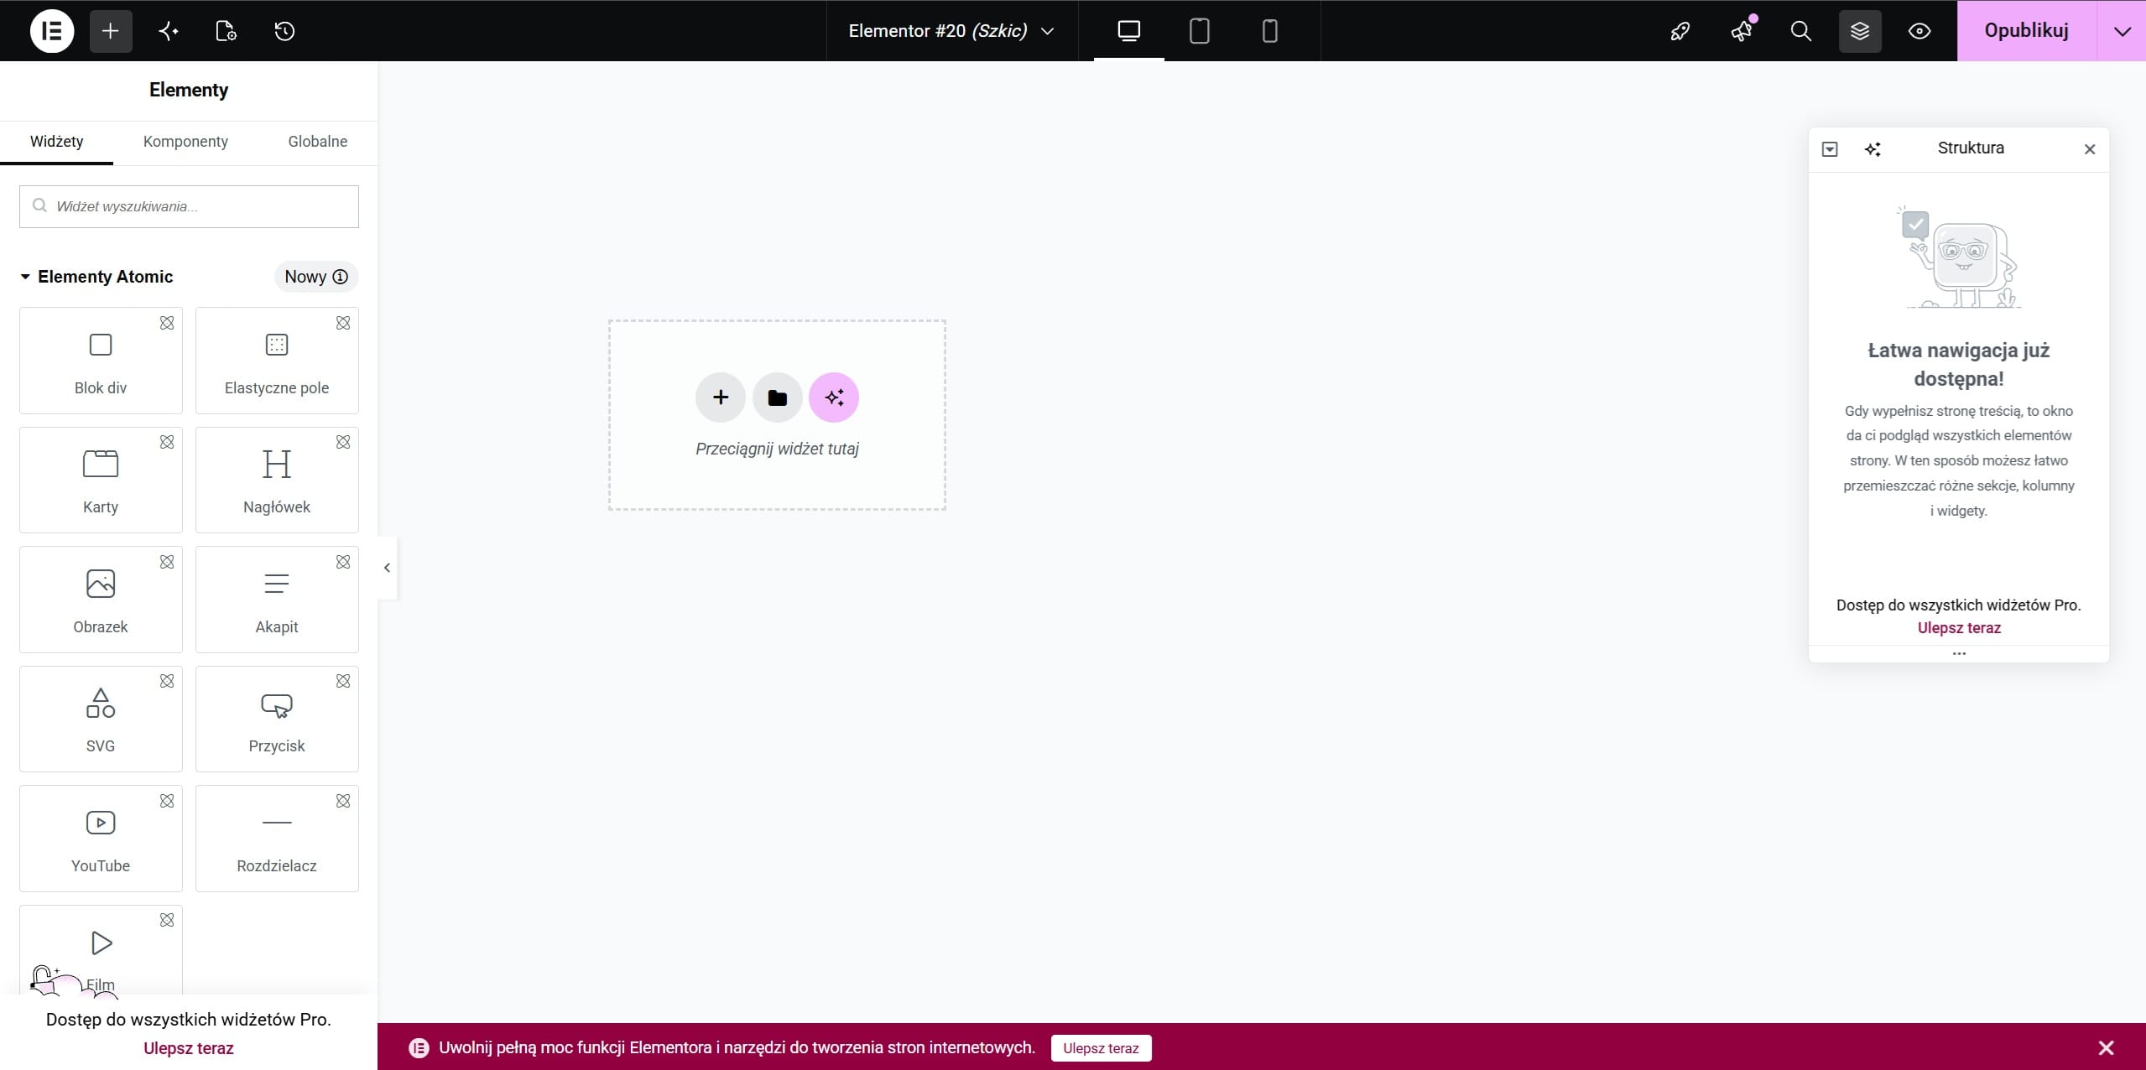Select the Obrazek image widget

coord(101,600)
